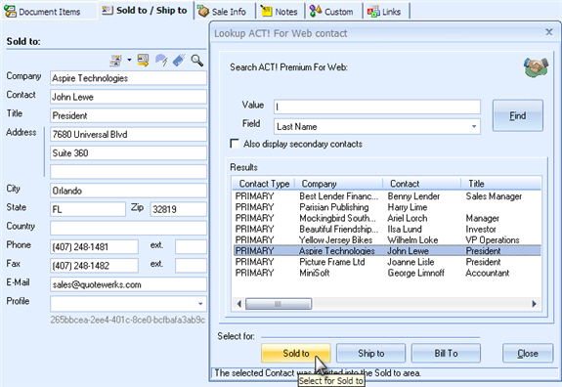Open the small arrow beside the contact cards icon
This screenshot has height=387, width=562.
pos(129,61)
